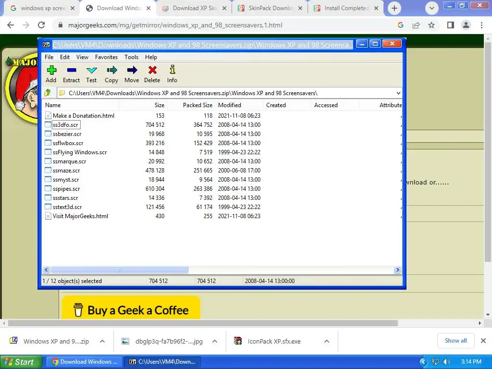Open options for dbglp3q-fa7b96f2 jpg download

click(x=215, y=341)
